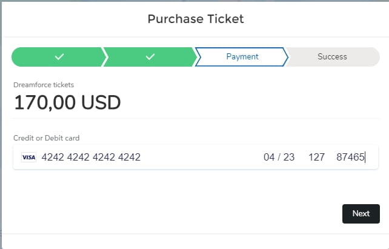
Task: Click the Next button
Action: coord(361,214)
